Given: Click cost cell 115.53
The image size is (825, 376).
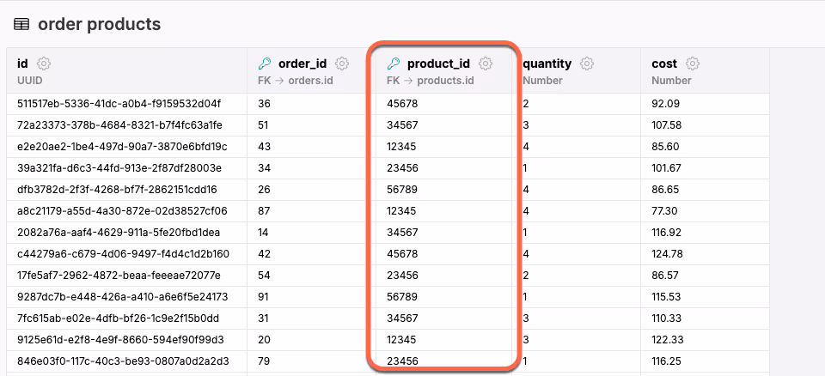Looking at the screenshot, I should (705, 296).
